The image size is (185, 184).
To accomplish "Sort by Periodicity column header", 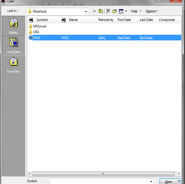I will tap(106, 20).
